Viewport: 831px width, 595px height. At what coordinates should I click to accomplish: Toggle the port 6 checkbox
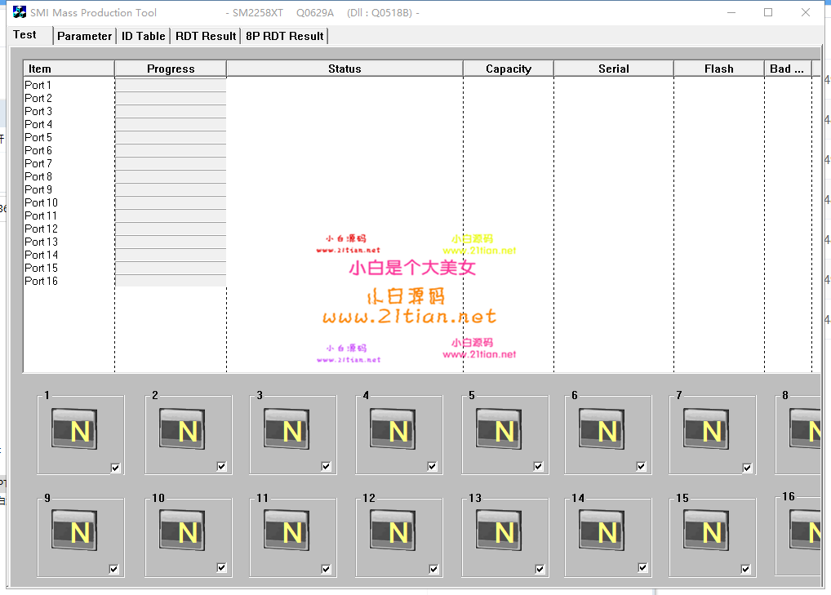coord(642,467)
